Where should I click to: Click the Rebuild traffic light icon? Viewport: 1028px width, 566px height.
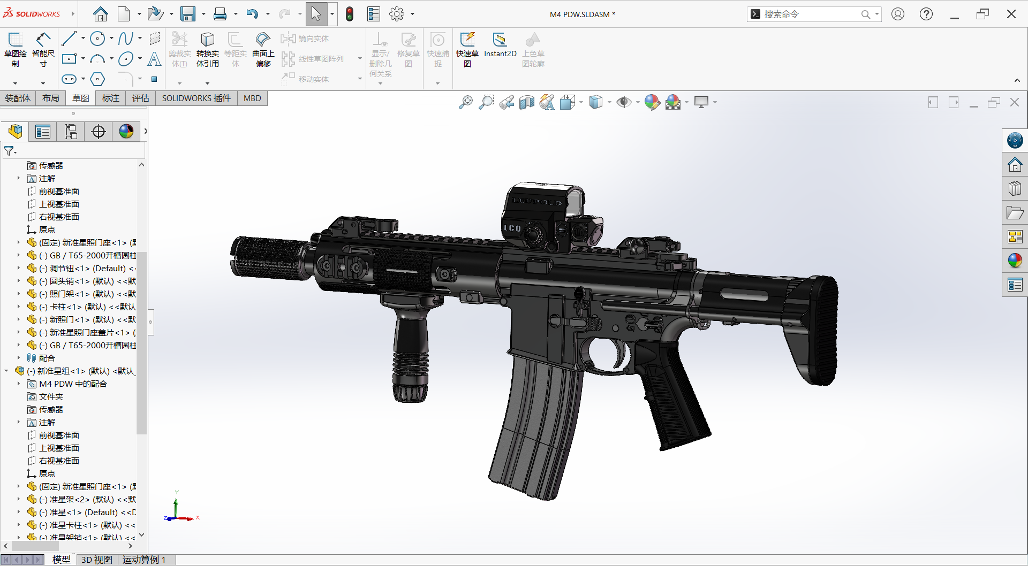(350, 14)
